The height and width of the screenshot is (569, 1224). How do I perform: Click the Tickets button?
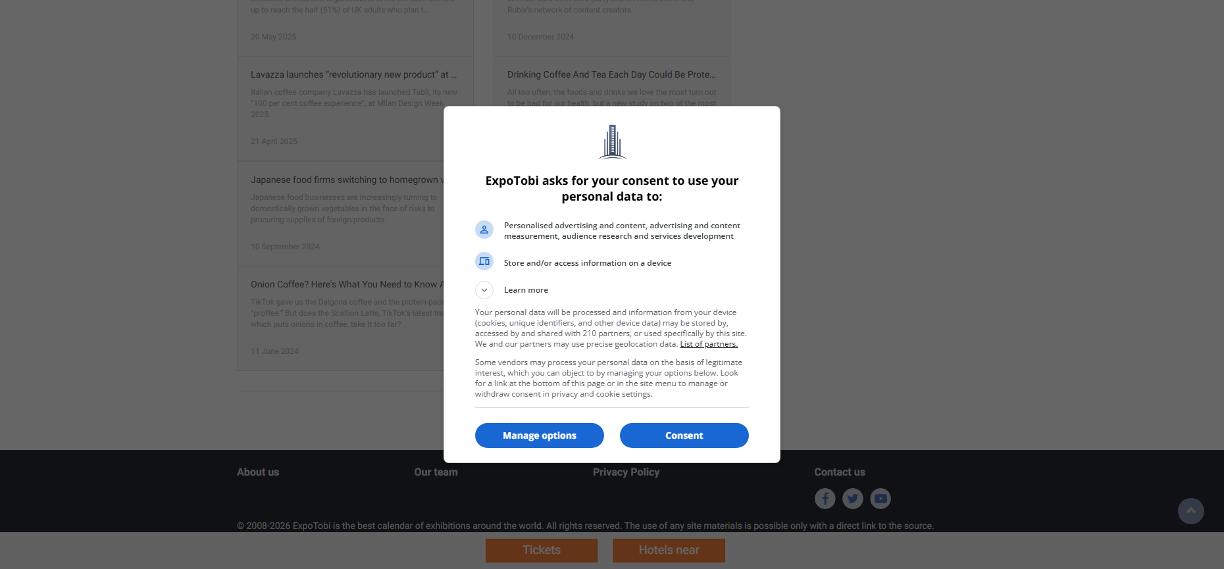coord(542,551)
